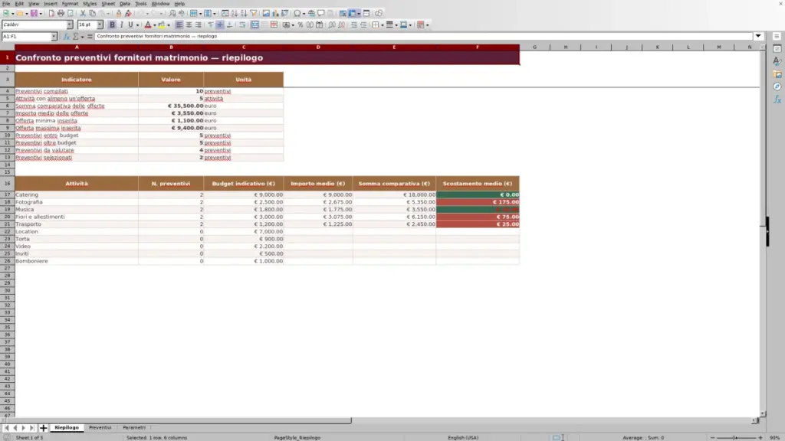785x441 pixels.
Task: Open the Sheet menu
Action: (108, 4)
